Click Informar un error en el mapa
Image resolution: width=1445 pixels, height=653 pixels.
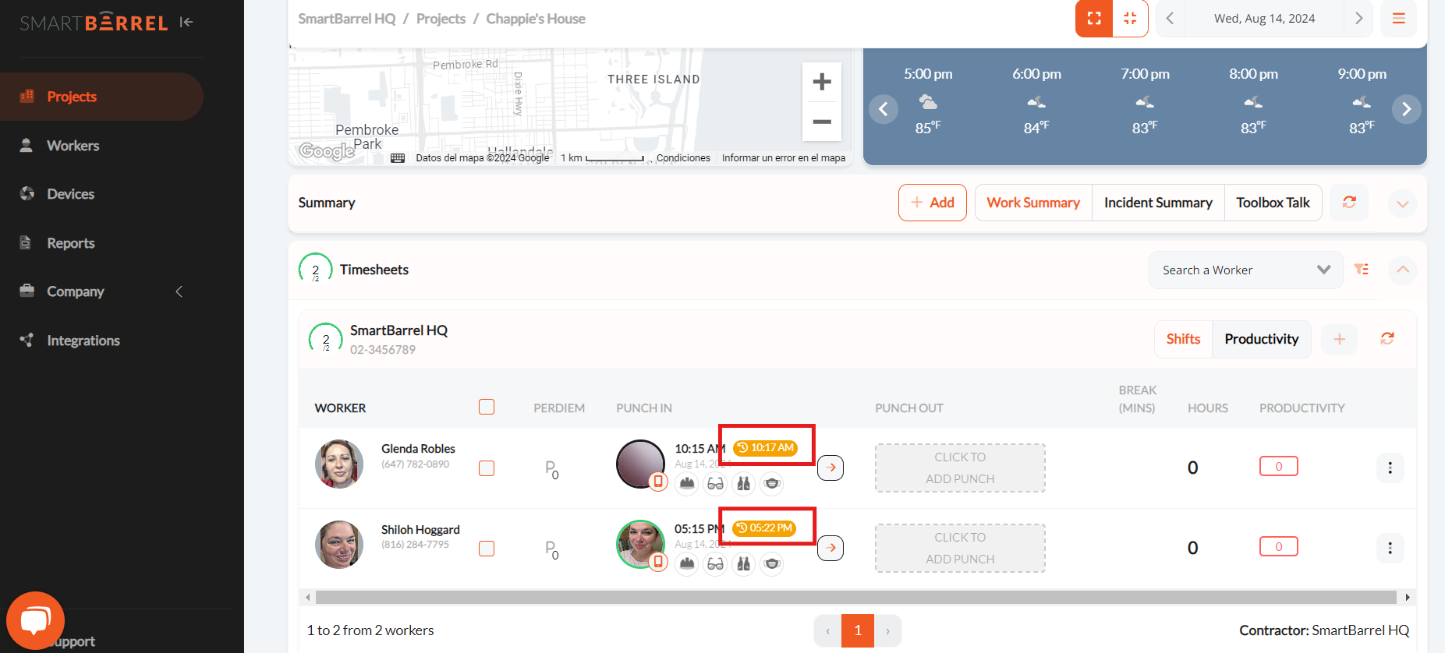point(784,158)
